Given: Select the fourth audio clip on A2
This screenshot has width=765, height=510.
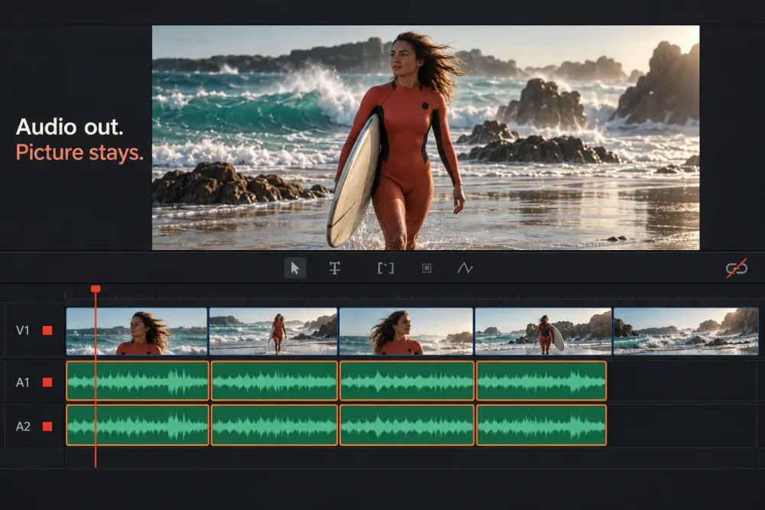Looking at the screenshot, I should pyautogui.click(x=542, y=425).
